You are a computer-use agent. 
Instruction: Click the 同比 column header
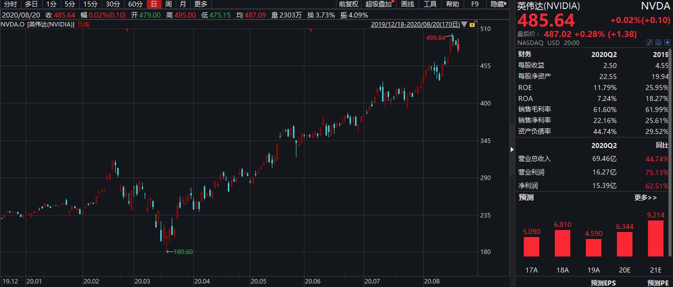pos(663,145)
